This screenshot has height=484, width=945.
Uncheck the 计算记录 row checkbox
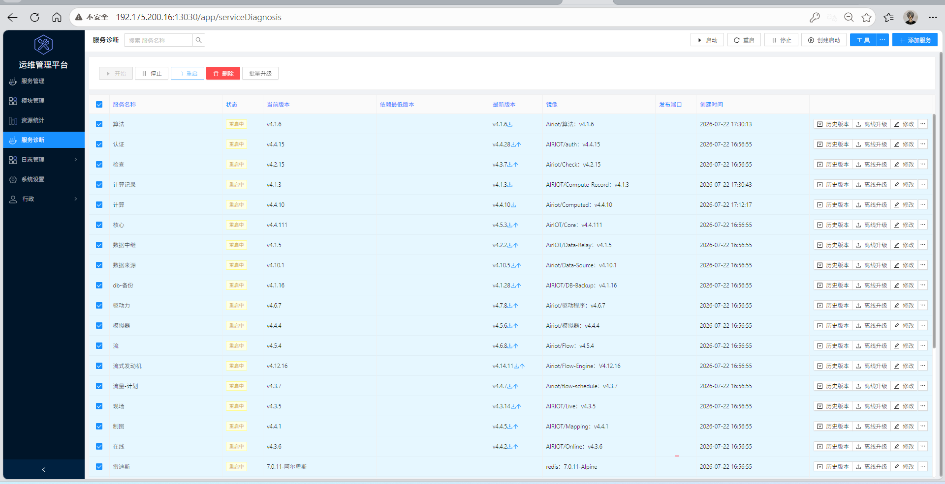[99, 185]
